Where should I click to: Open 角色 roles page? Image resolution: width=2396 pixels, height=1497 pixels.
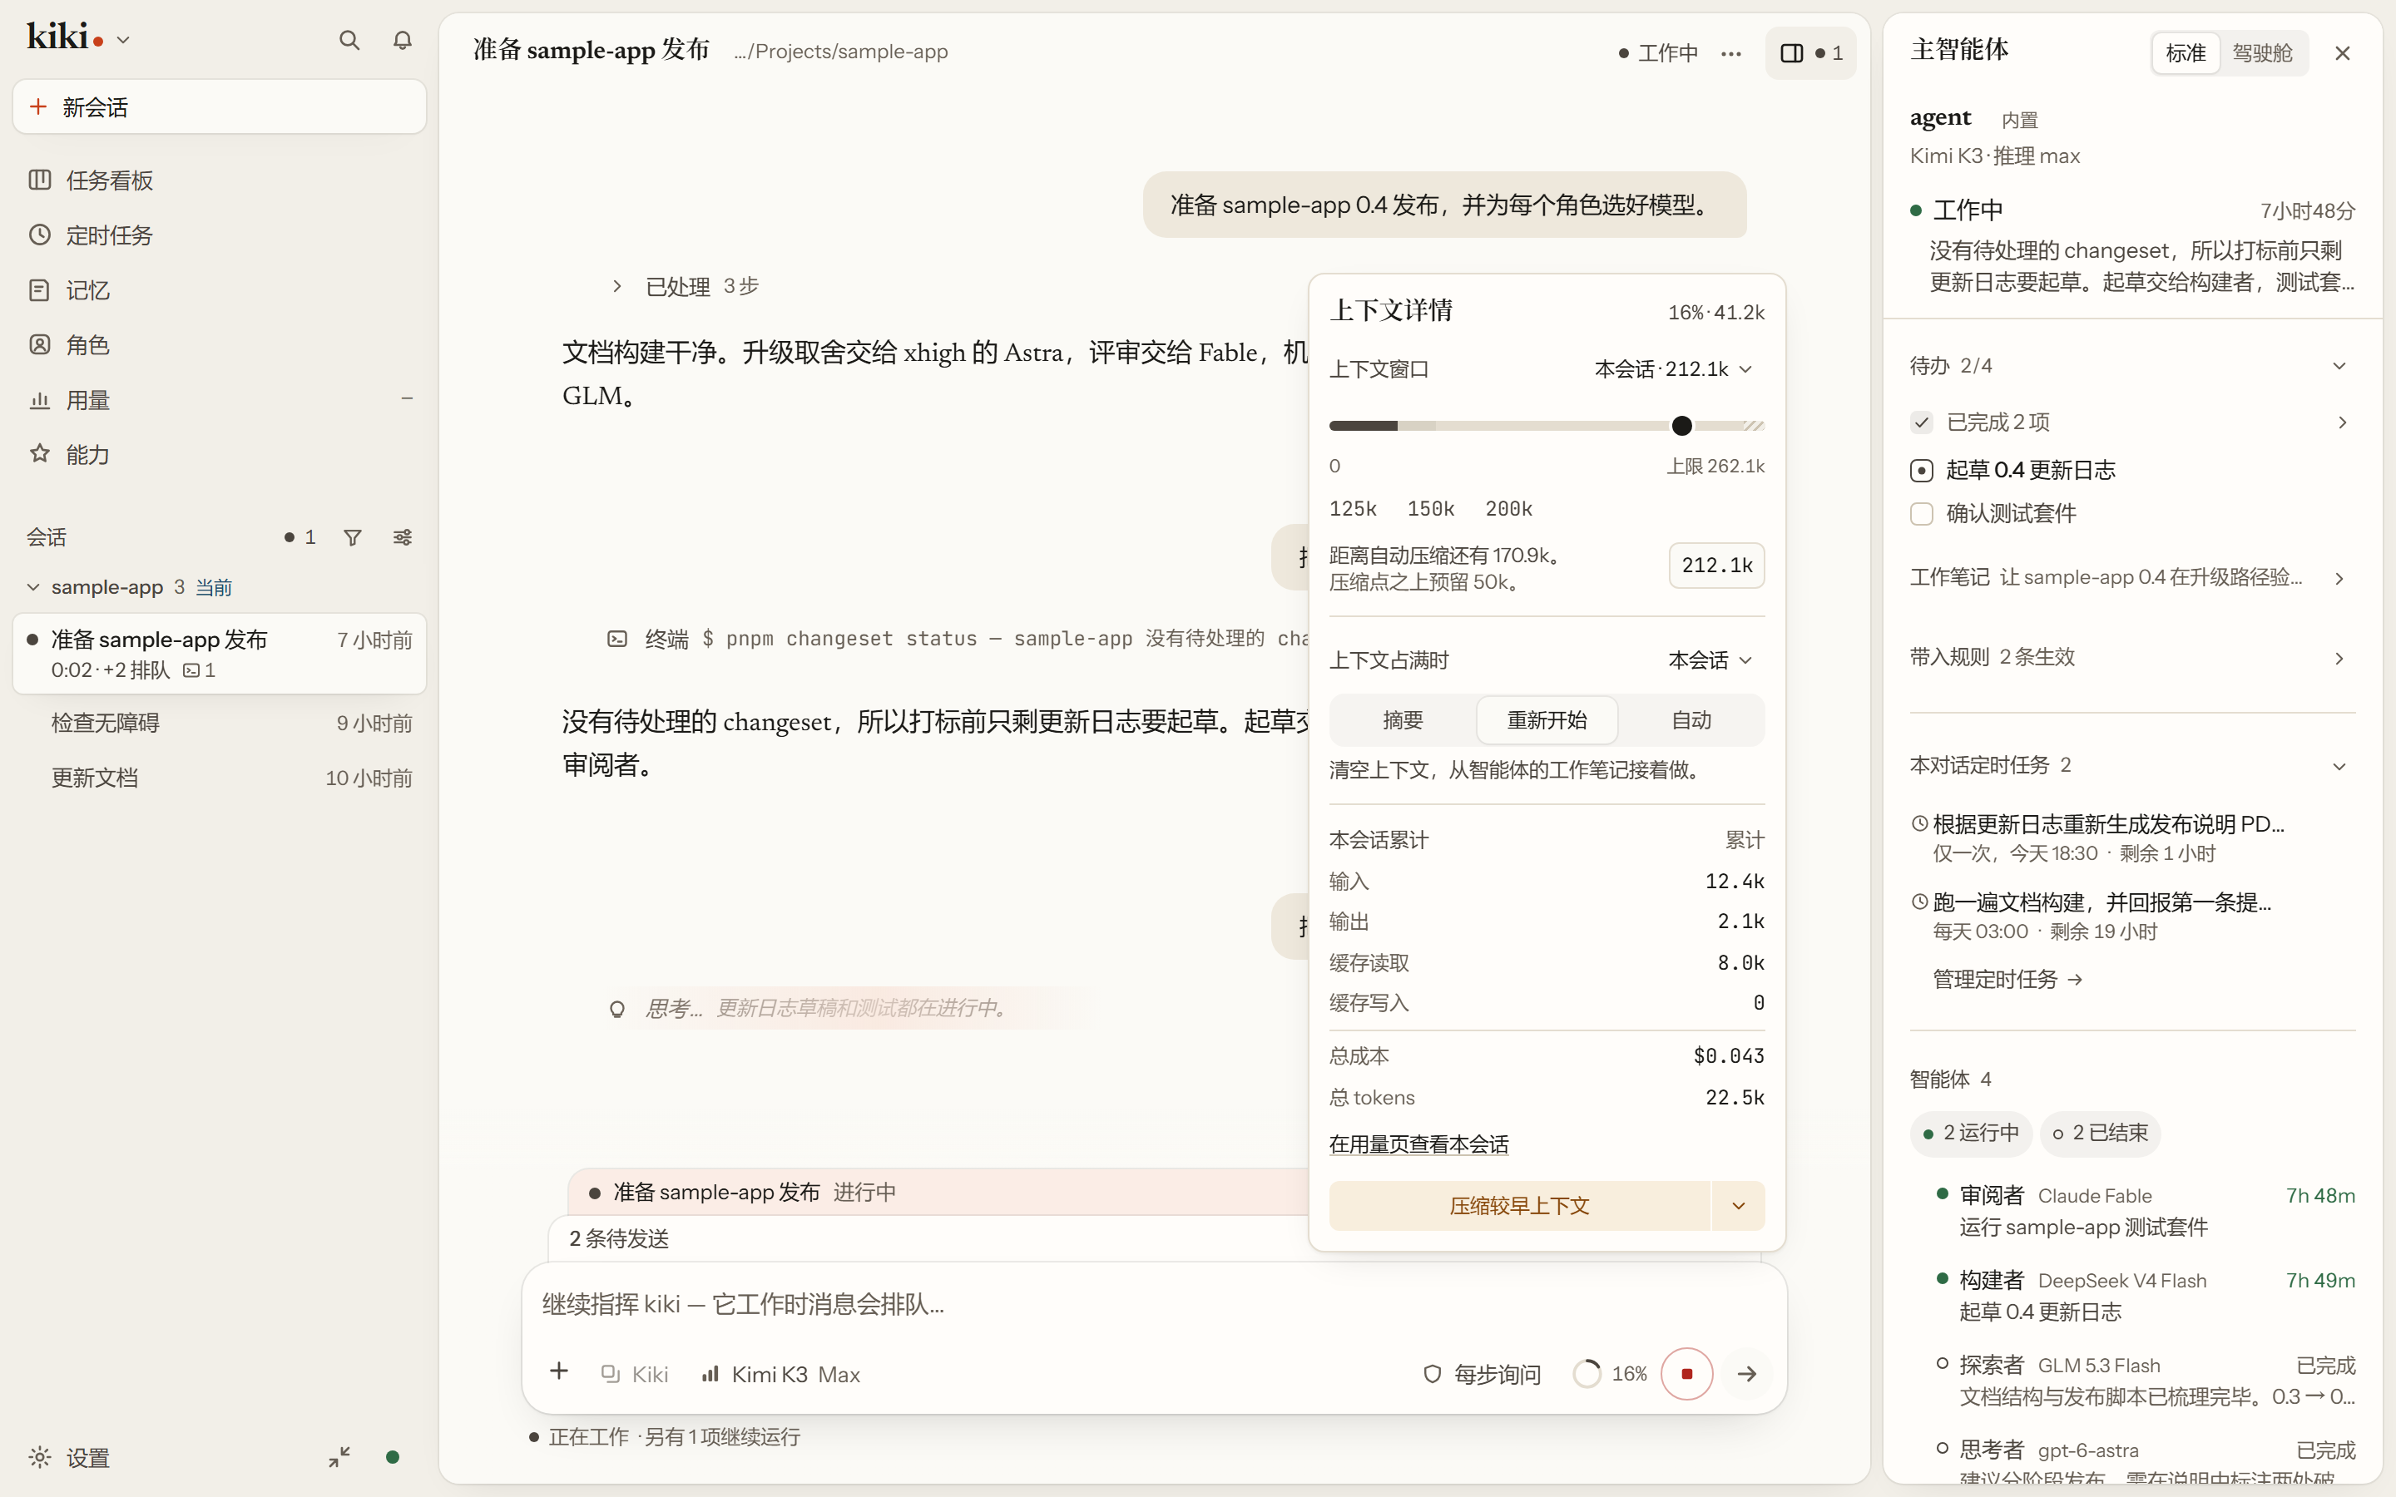[x=219, y=344]
